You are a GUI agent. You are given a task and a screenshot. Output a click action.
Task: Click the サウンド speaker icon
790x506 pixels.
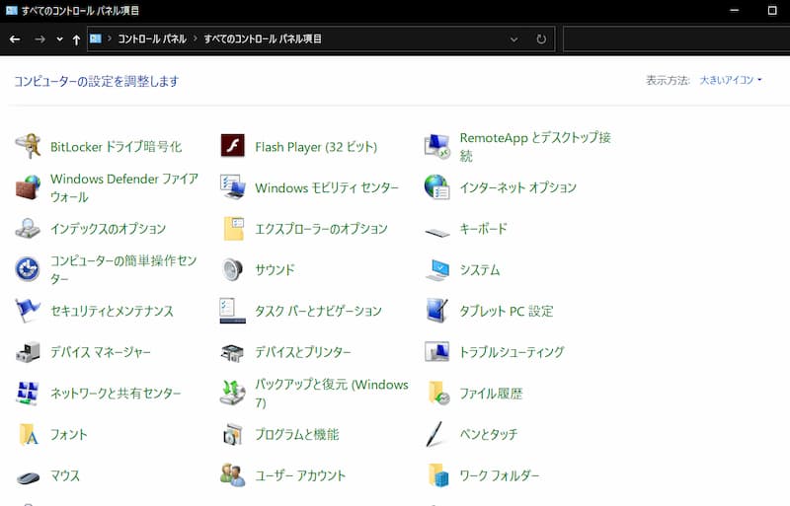[232, 269]
